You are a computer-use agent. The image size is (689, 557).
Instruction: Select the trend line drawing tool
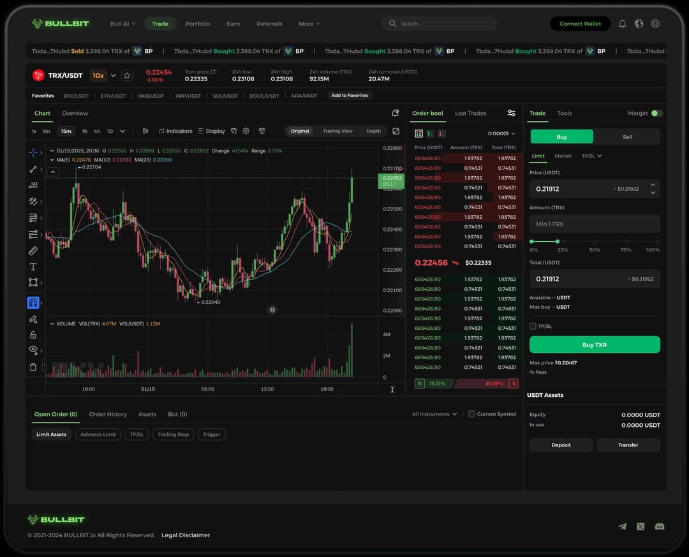coord(33,169)
